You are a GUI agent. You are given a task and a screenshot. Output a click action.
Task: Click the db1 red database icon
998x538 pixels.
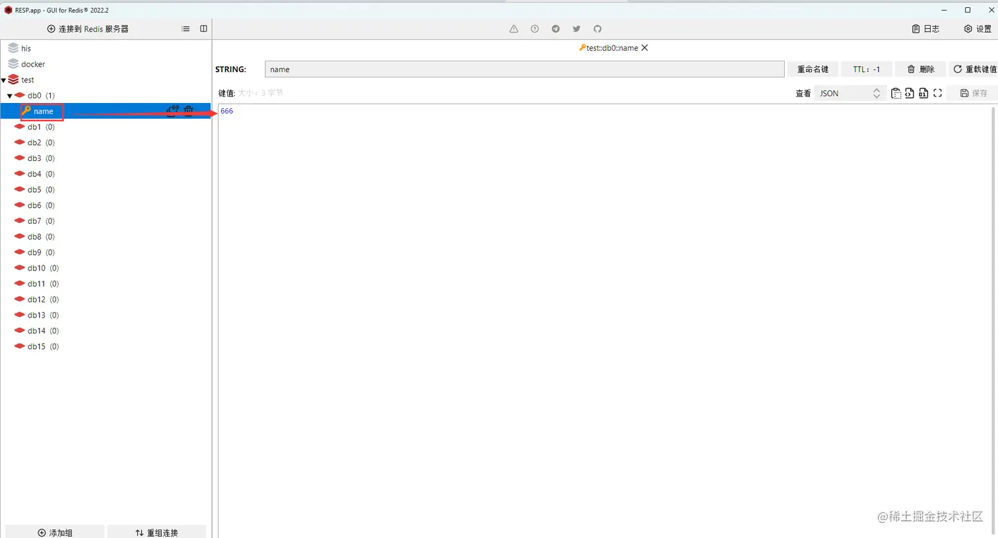20,127
